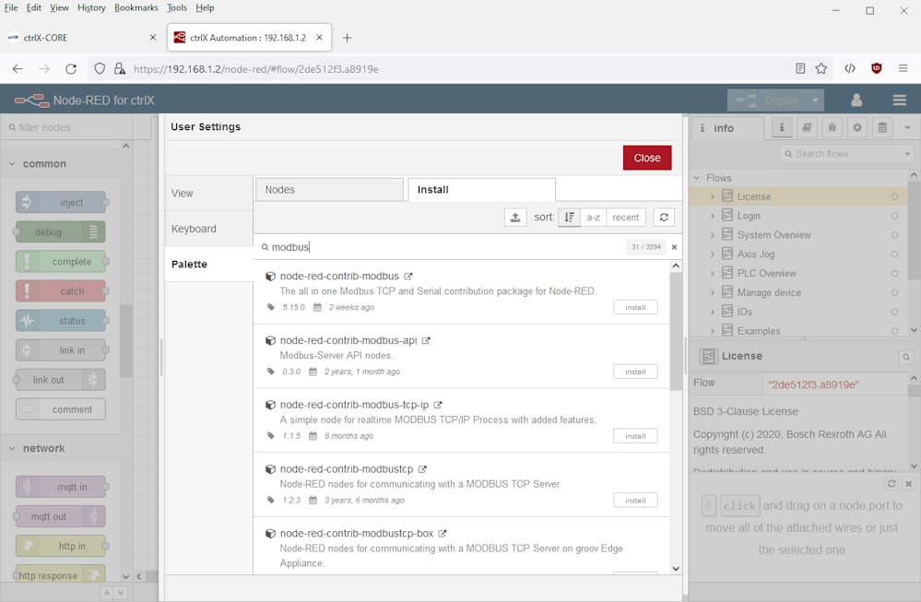The height and width of the screenshot is (602, 921).
Task: Toggle the PLC Overview flow status circle
Action: (x=894, y=274)
